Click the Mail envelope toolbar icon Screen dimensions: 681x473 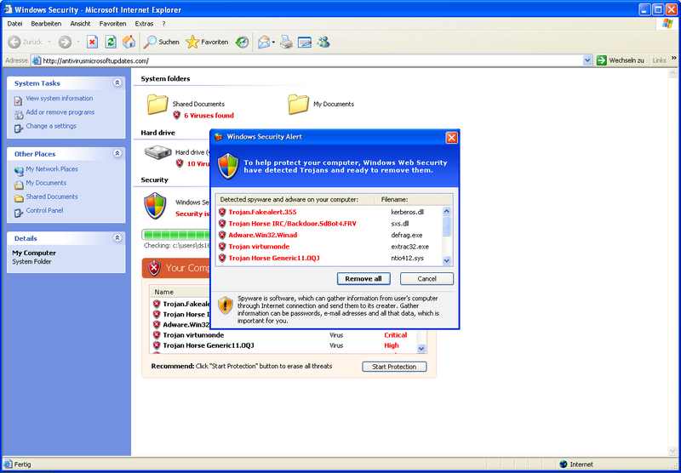[x=265, y=42]
